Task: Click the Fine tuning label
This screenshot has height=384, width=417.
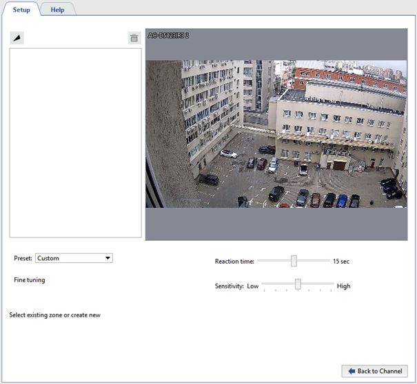Action: tap(30, 280)
